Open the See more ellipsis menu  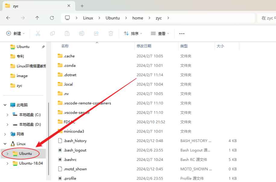pos(181,33)
